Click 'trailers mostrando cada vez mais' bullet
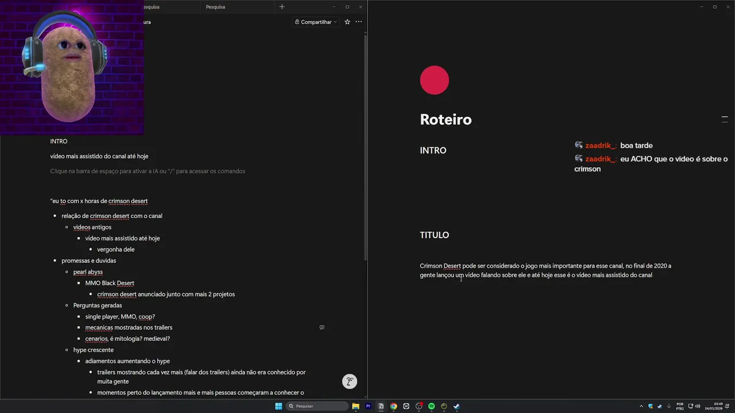 click(201, 377)
